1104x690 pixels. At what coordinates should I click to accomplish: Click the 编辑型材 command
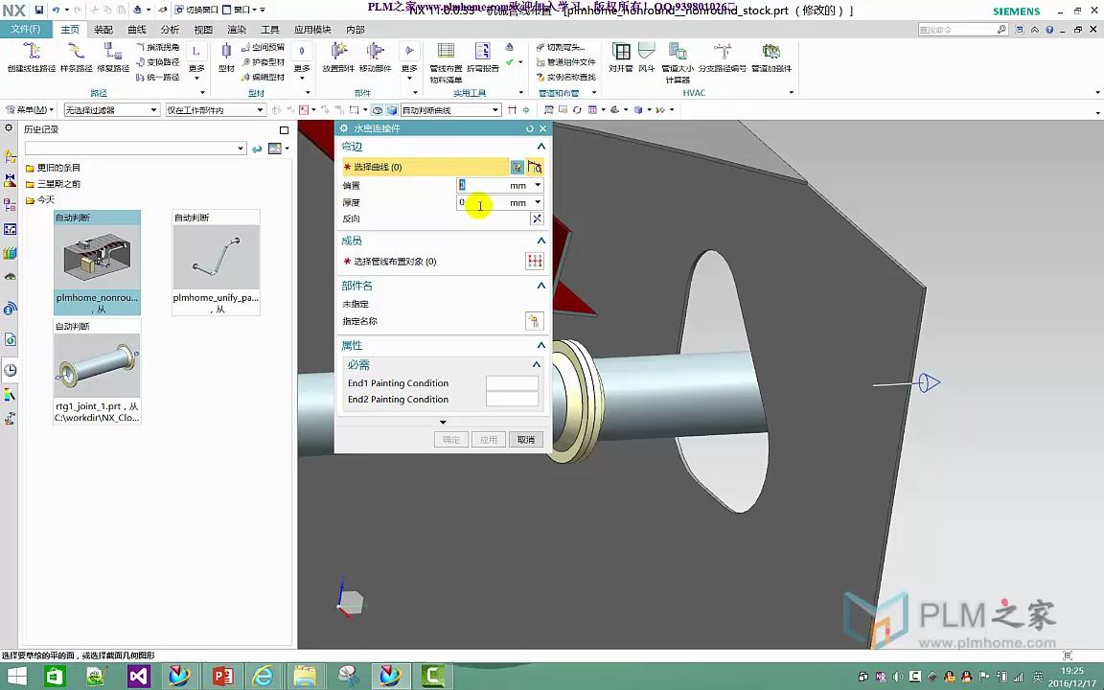tap(263, 77)
